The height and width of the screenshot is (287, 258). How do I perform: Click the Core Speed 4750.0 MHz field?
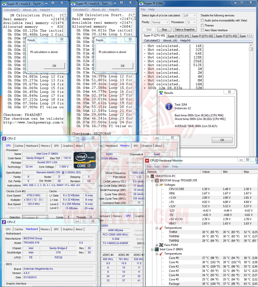point(34,195)
